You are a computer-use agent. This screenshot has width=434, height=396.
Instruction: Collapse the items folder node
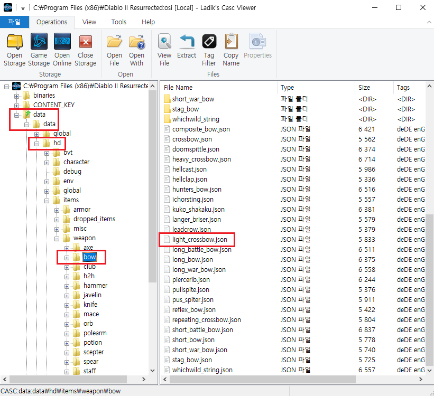47,201
